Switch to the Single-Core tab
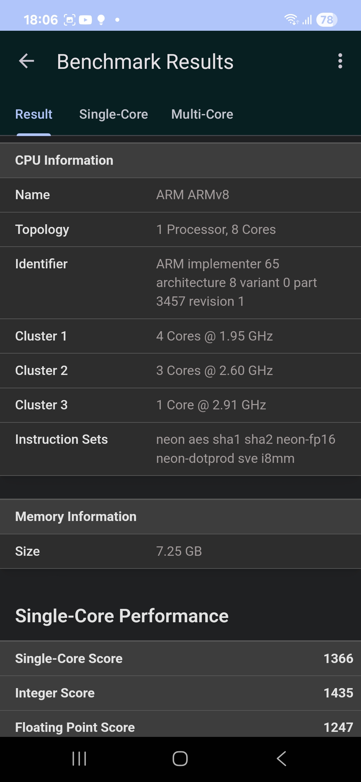The height and width of the screenshot is (782, 361). click(113, 114)
